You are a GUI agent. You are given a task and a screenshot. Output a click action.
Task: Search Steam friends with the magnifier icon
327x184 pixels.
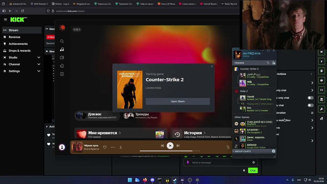click(268, 63)
